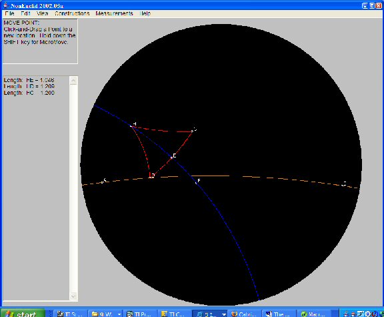
Task: Open the Edit menu
Action: pos(25,13)
